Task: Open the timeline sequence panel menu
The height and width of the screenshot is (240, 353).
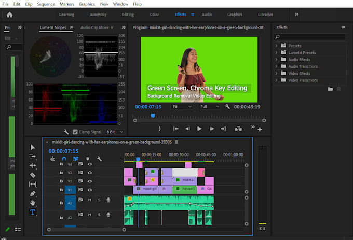Action: point(177,142)
